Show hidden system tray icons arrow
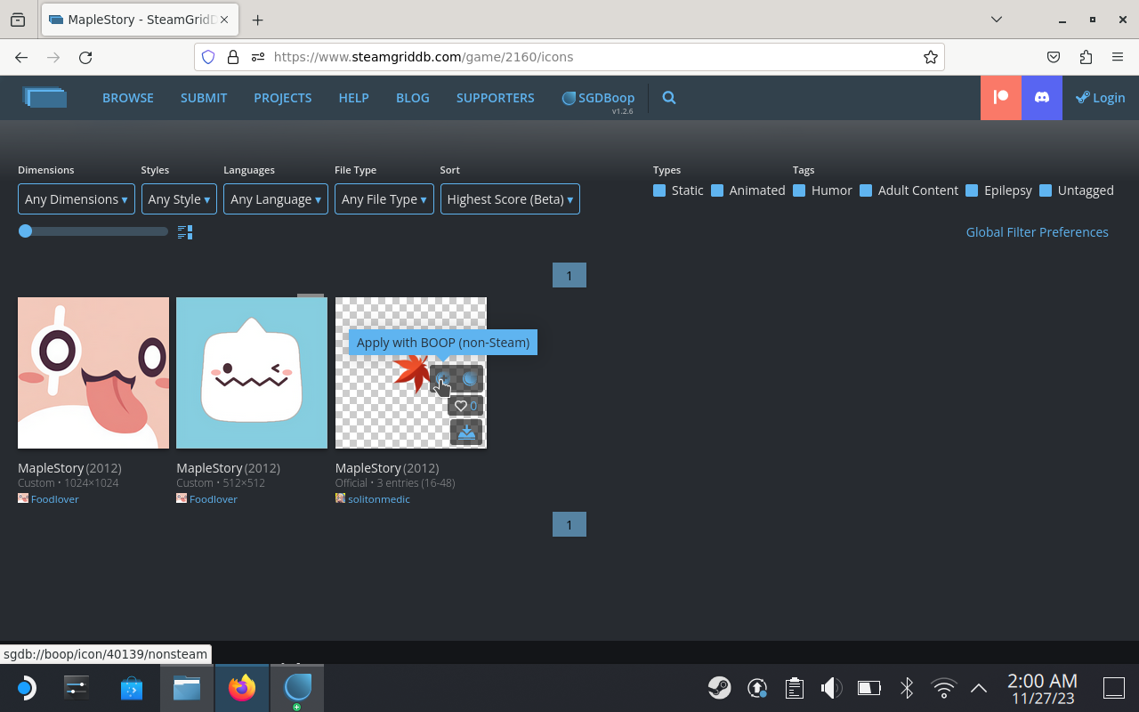 point(979,687)
